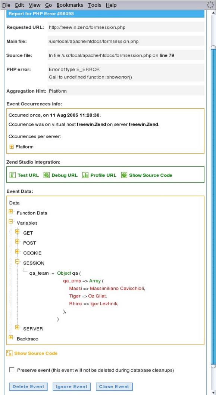Viewport: 216px width, 395px height.
Task: Collapse the SESSION variables node
Action: click(x=17, y=262)
